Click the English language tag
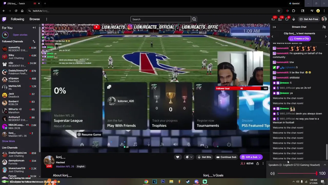328x185 pixels. click(x=81, y=166)
